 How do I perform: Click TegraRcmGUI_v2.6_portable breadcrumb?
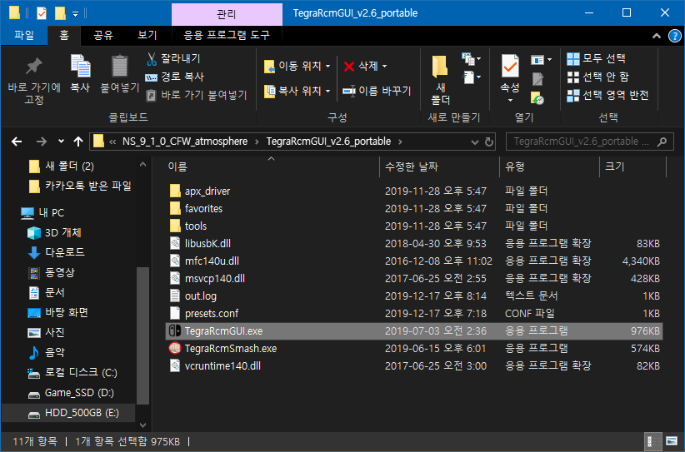pyautogui.click(x=328, y=142)
